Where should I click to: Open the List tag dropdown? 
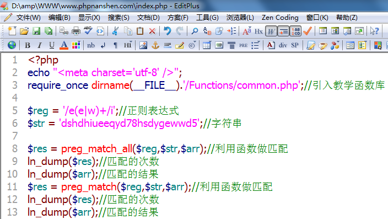[x=255, y=45]
